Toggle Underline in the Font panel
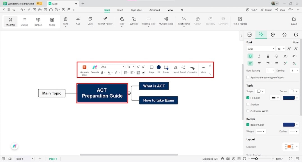 [268, 56]
